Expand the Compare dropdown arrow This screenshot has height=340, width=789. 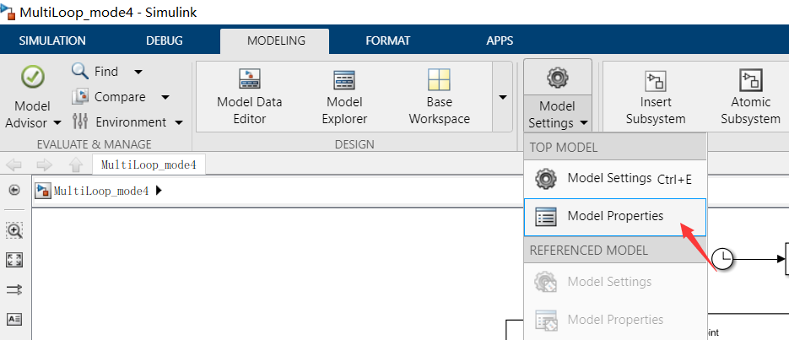pyautogui.click(x=165, y=97)
